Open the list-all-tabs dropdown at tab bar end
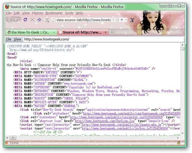The width and height of the screenshot is (192, 153). [183, 33]
